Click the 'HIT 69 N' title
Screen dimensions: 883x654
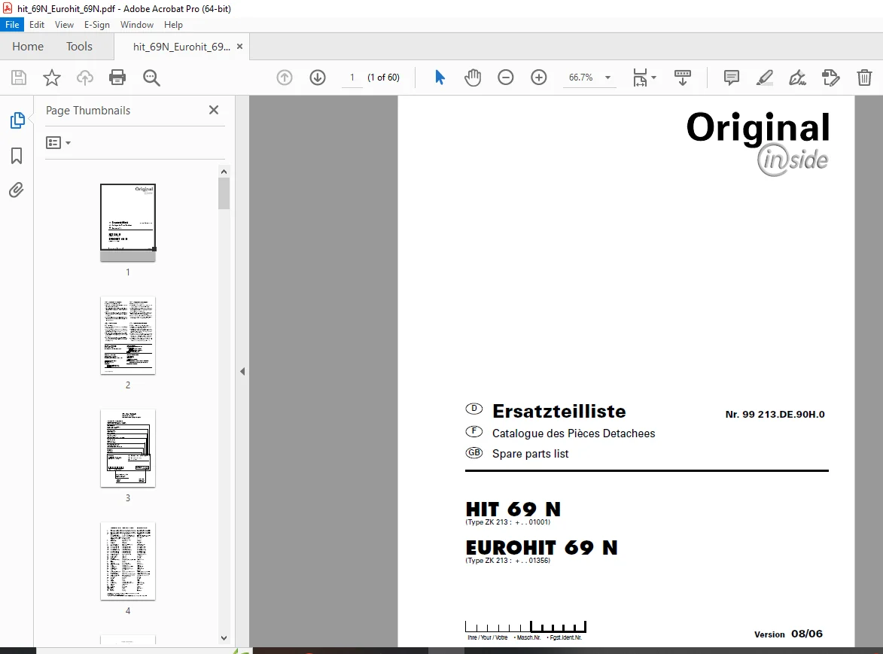[x=513, y=510]
